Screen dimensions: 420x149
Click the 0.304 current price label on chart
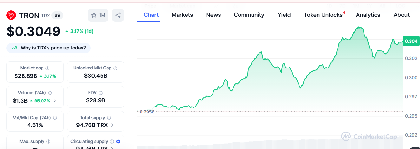[x=411, y=41]
